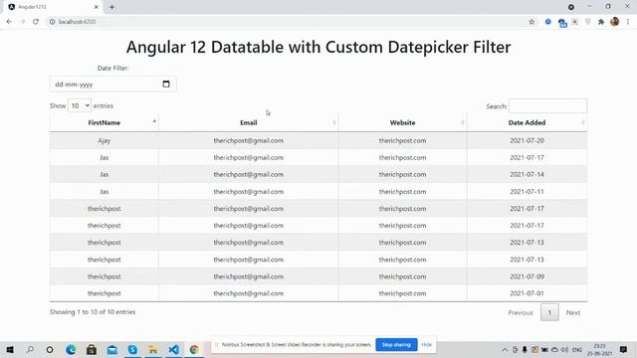Image resolution: width=637 pixels, height=358 pixels.
Task: Hide the screen sharing notification bar
Action: click(x=426, y=345)
